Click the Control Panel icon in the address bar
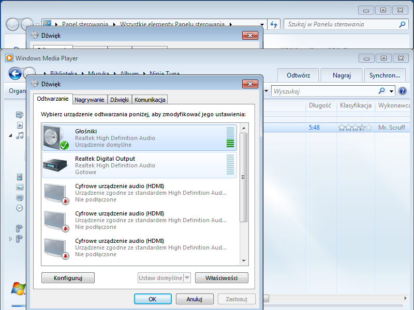The width and height of the screenshot is (414, 310). (x=47, y=23)
